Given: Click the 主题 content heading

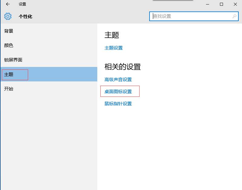Looking at the screenshot, I should tap(112, 35).
